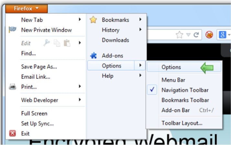The width and height of the screenshot is (231, 145).
Task: Select Find... from the menu
Action: (28, 53)
